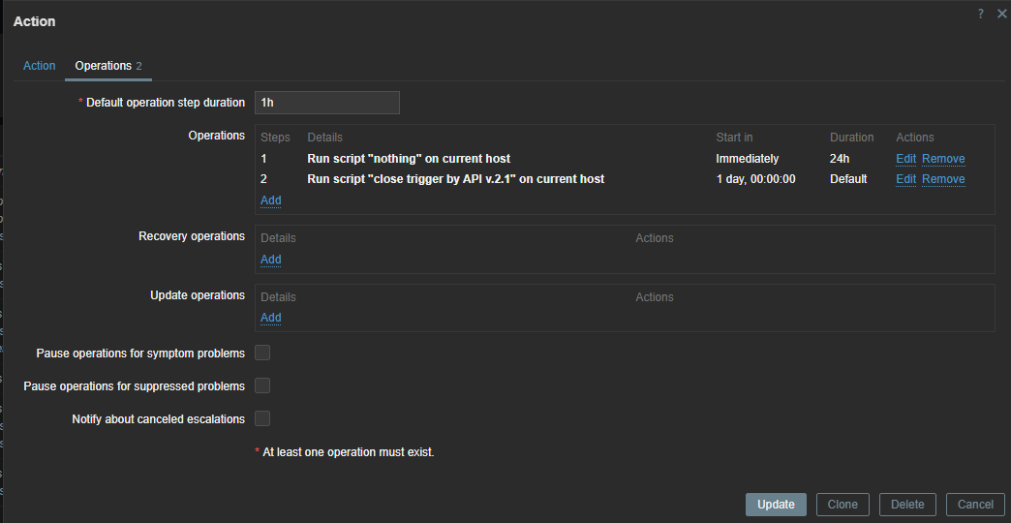Click the help question mark icon

(x=980, y=14)
